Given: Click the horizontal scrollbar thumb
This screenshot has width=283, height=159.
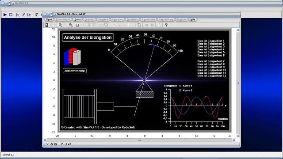Looking at the screenshot, I should click(140, 140).
